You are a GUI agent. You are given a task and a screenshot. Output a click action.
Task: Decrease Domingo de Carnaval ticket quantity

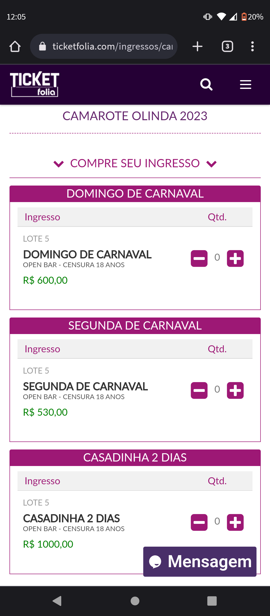point(199,258)
